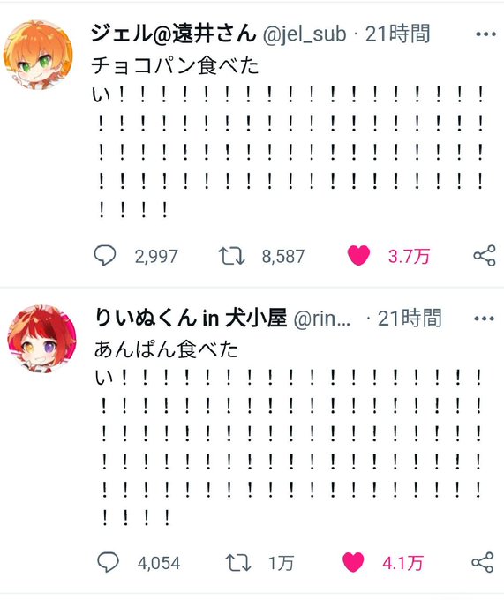Open more options on りいぬくん's tweet

[x=484, y=319]
